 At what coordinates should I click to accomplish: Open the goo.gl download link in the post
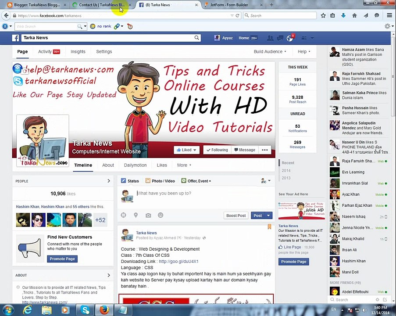tap(178, 262)
